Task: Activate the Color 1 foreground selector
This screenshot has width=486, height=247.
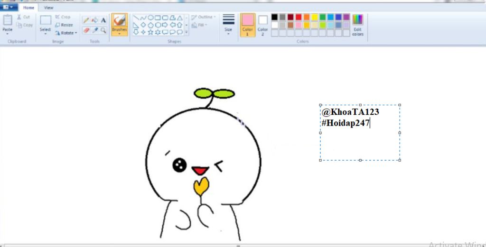Action: (x=247, y=25)
